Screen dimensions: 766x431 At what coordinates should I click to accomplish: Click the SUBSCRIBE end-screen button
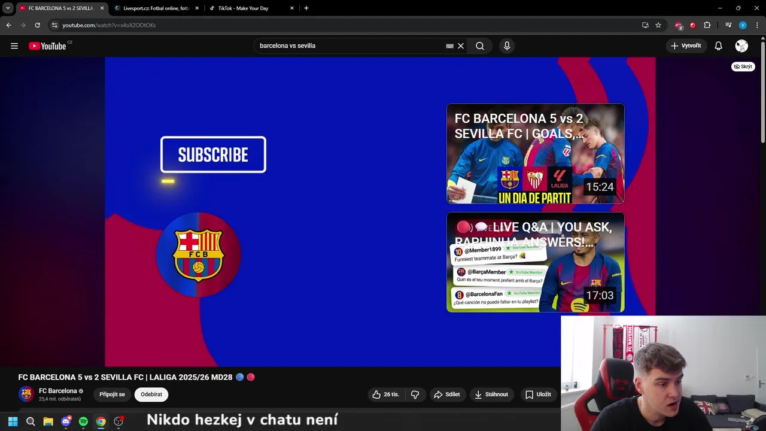point(213,154)
